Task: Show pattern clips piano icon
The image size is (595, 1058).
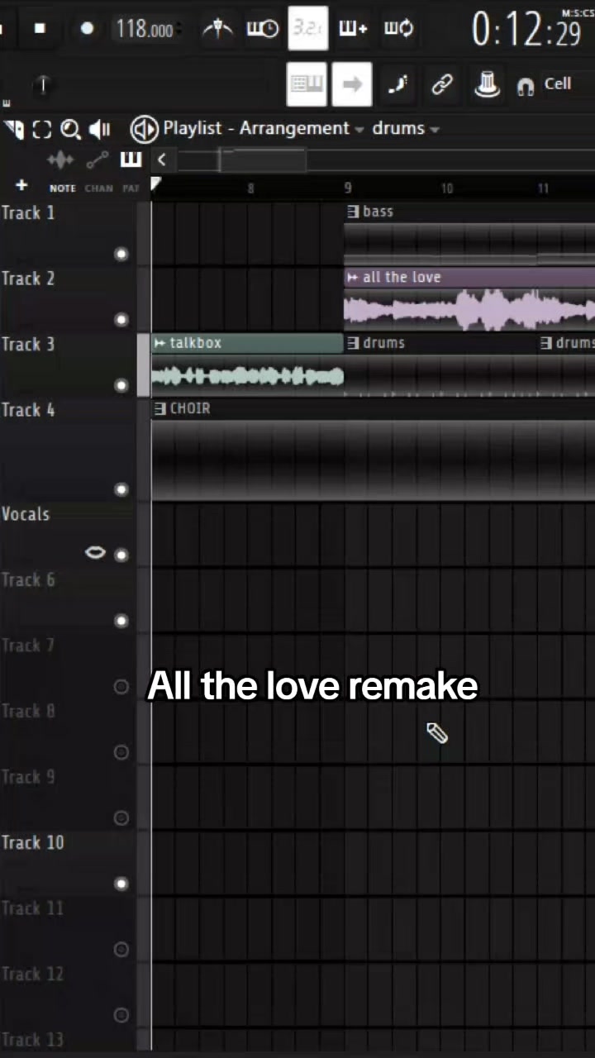Action: (x=131, y=160)
